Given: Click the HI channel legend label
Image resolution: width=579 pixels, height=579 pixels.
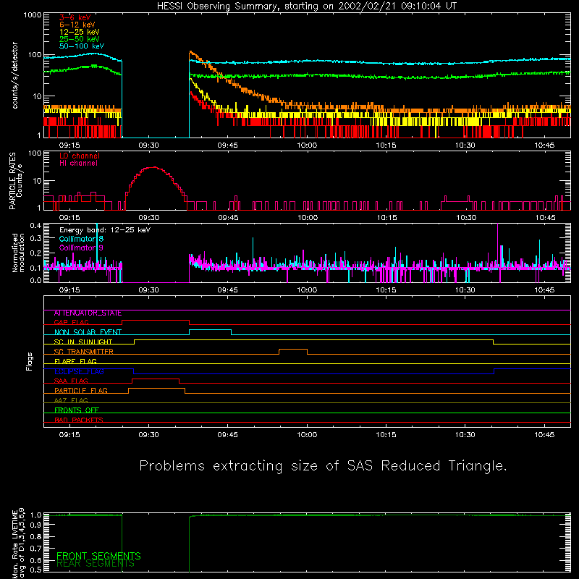Looking at the screenshot, I should click(78, 164).
